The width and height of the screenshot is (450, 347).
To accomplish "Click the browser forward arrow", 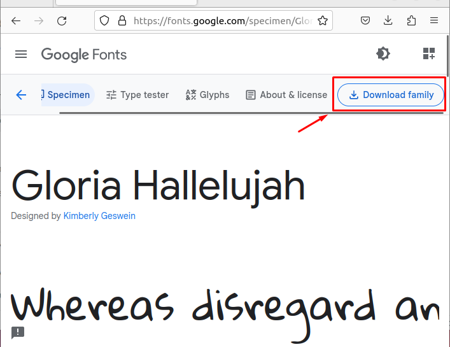I will click(39, 20).
